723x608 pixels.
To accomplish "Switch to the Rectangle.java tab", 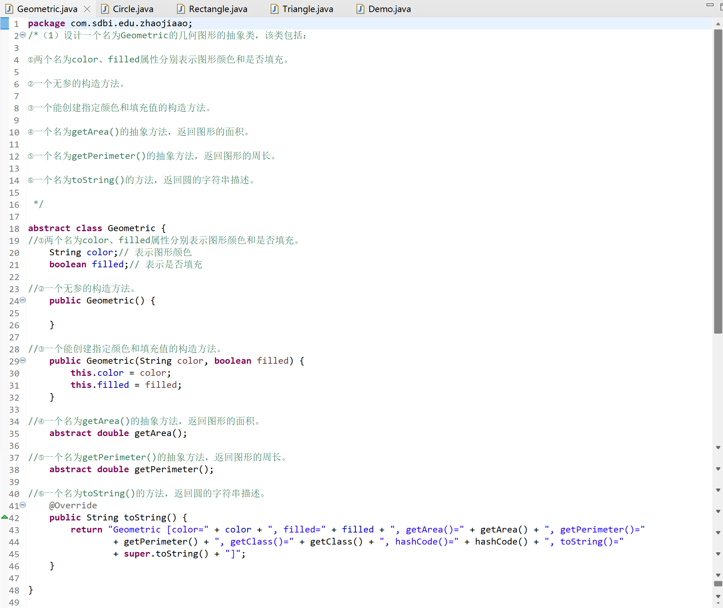I will [x=217, y=9].
